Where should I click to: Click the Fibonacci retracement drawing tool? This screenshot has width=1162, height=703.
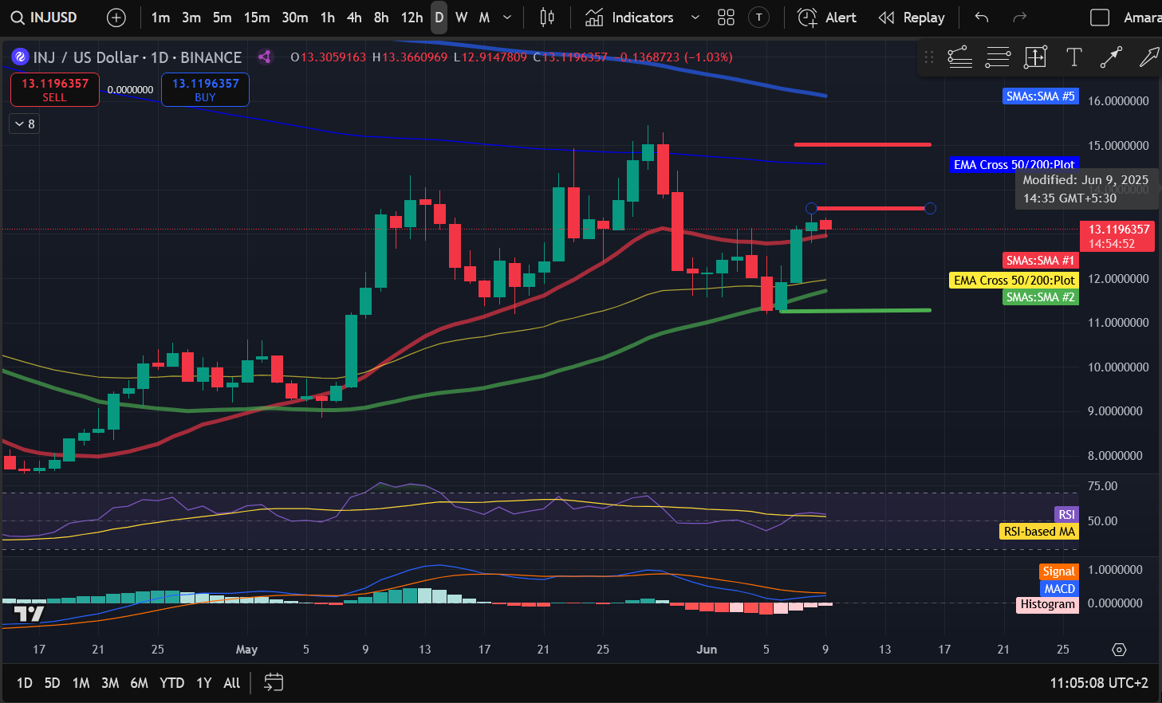click(959, 57)
